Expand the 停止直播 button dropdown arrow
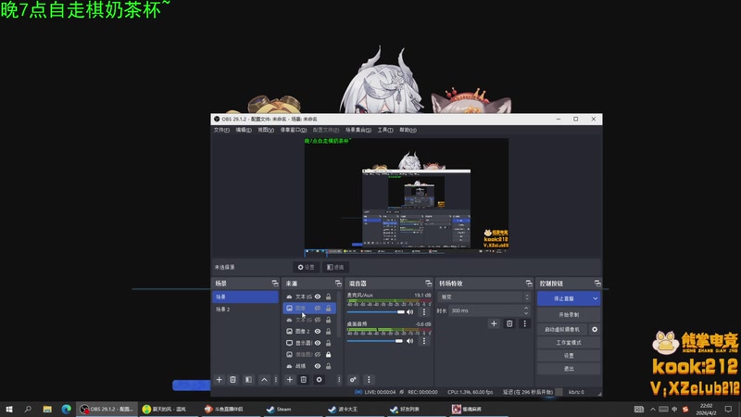This screenshot has height=417, width=741. (595, 298)
